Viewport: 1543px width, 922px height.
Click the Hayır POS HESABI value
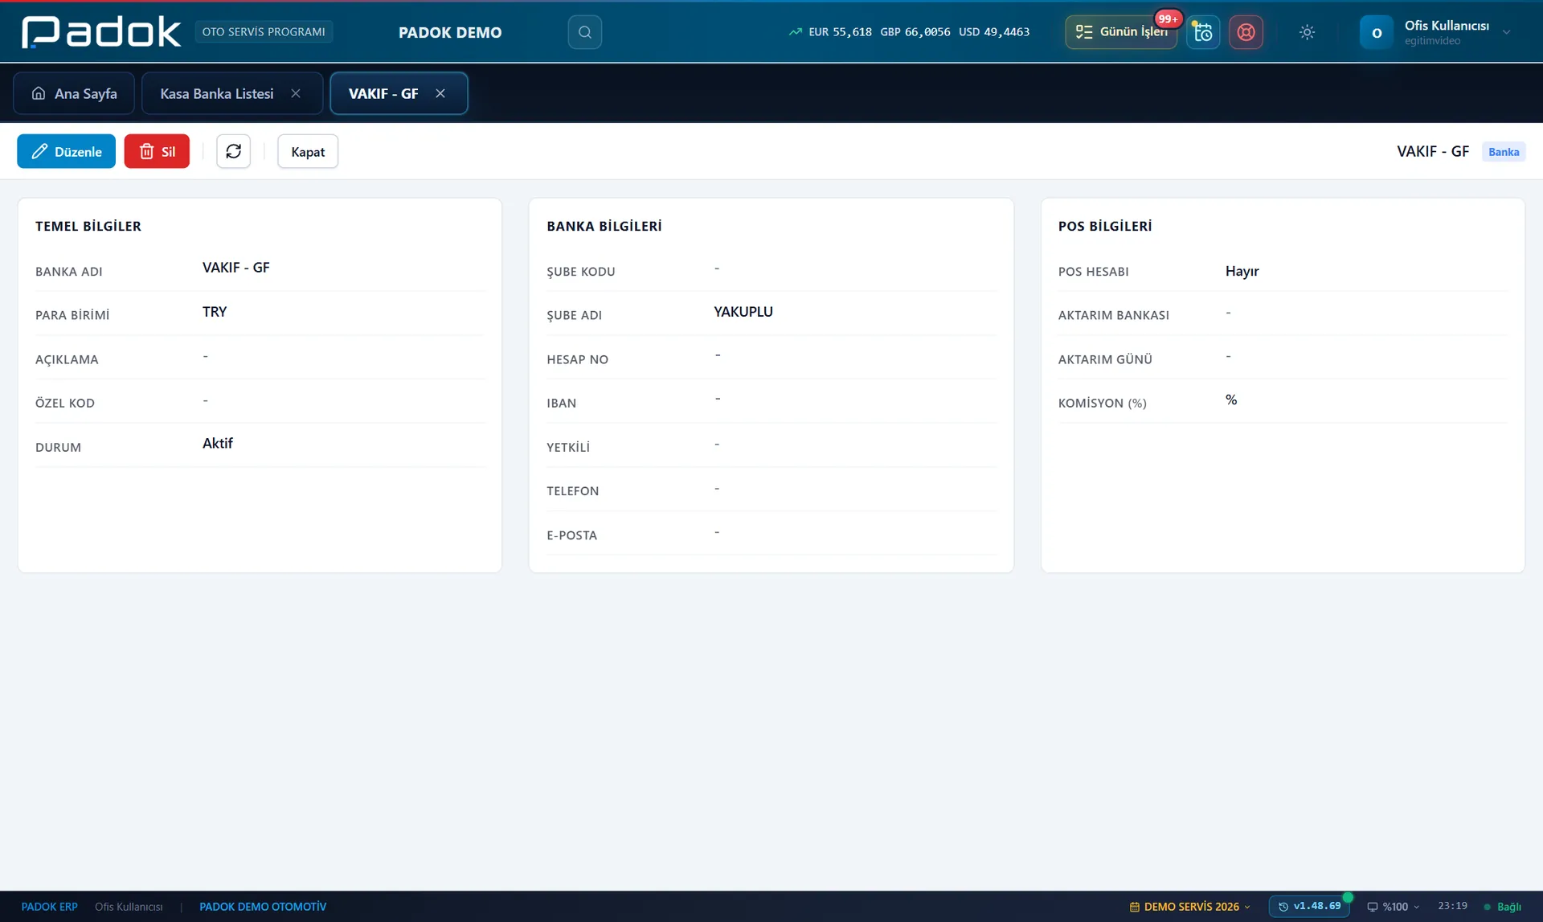[1242, 271]
